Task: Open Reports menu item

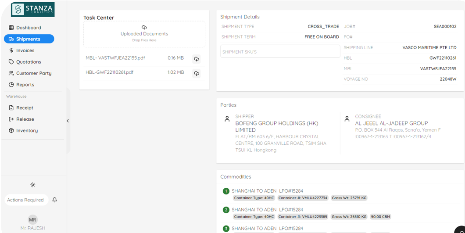Action: [29, 85]
